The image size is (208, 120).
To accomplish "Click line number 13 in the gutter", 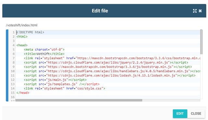I will [13, 84].
